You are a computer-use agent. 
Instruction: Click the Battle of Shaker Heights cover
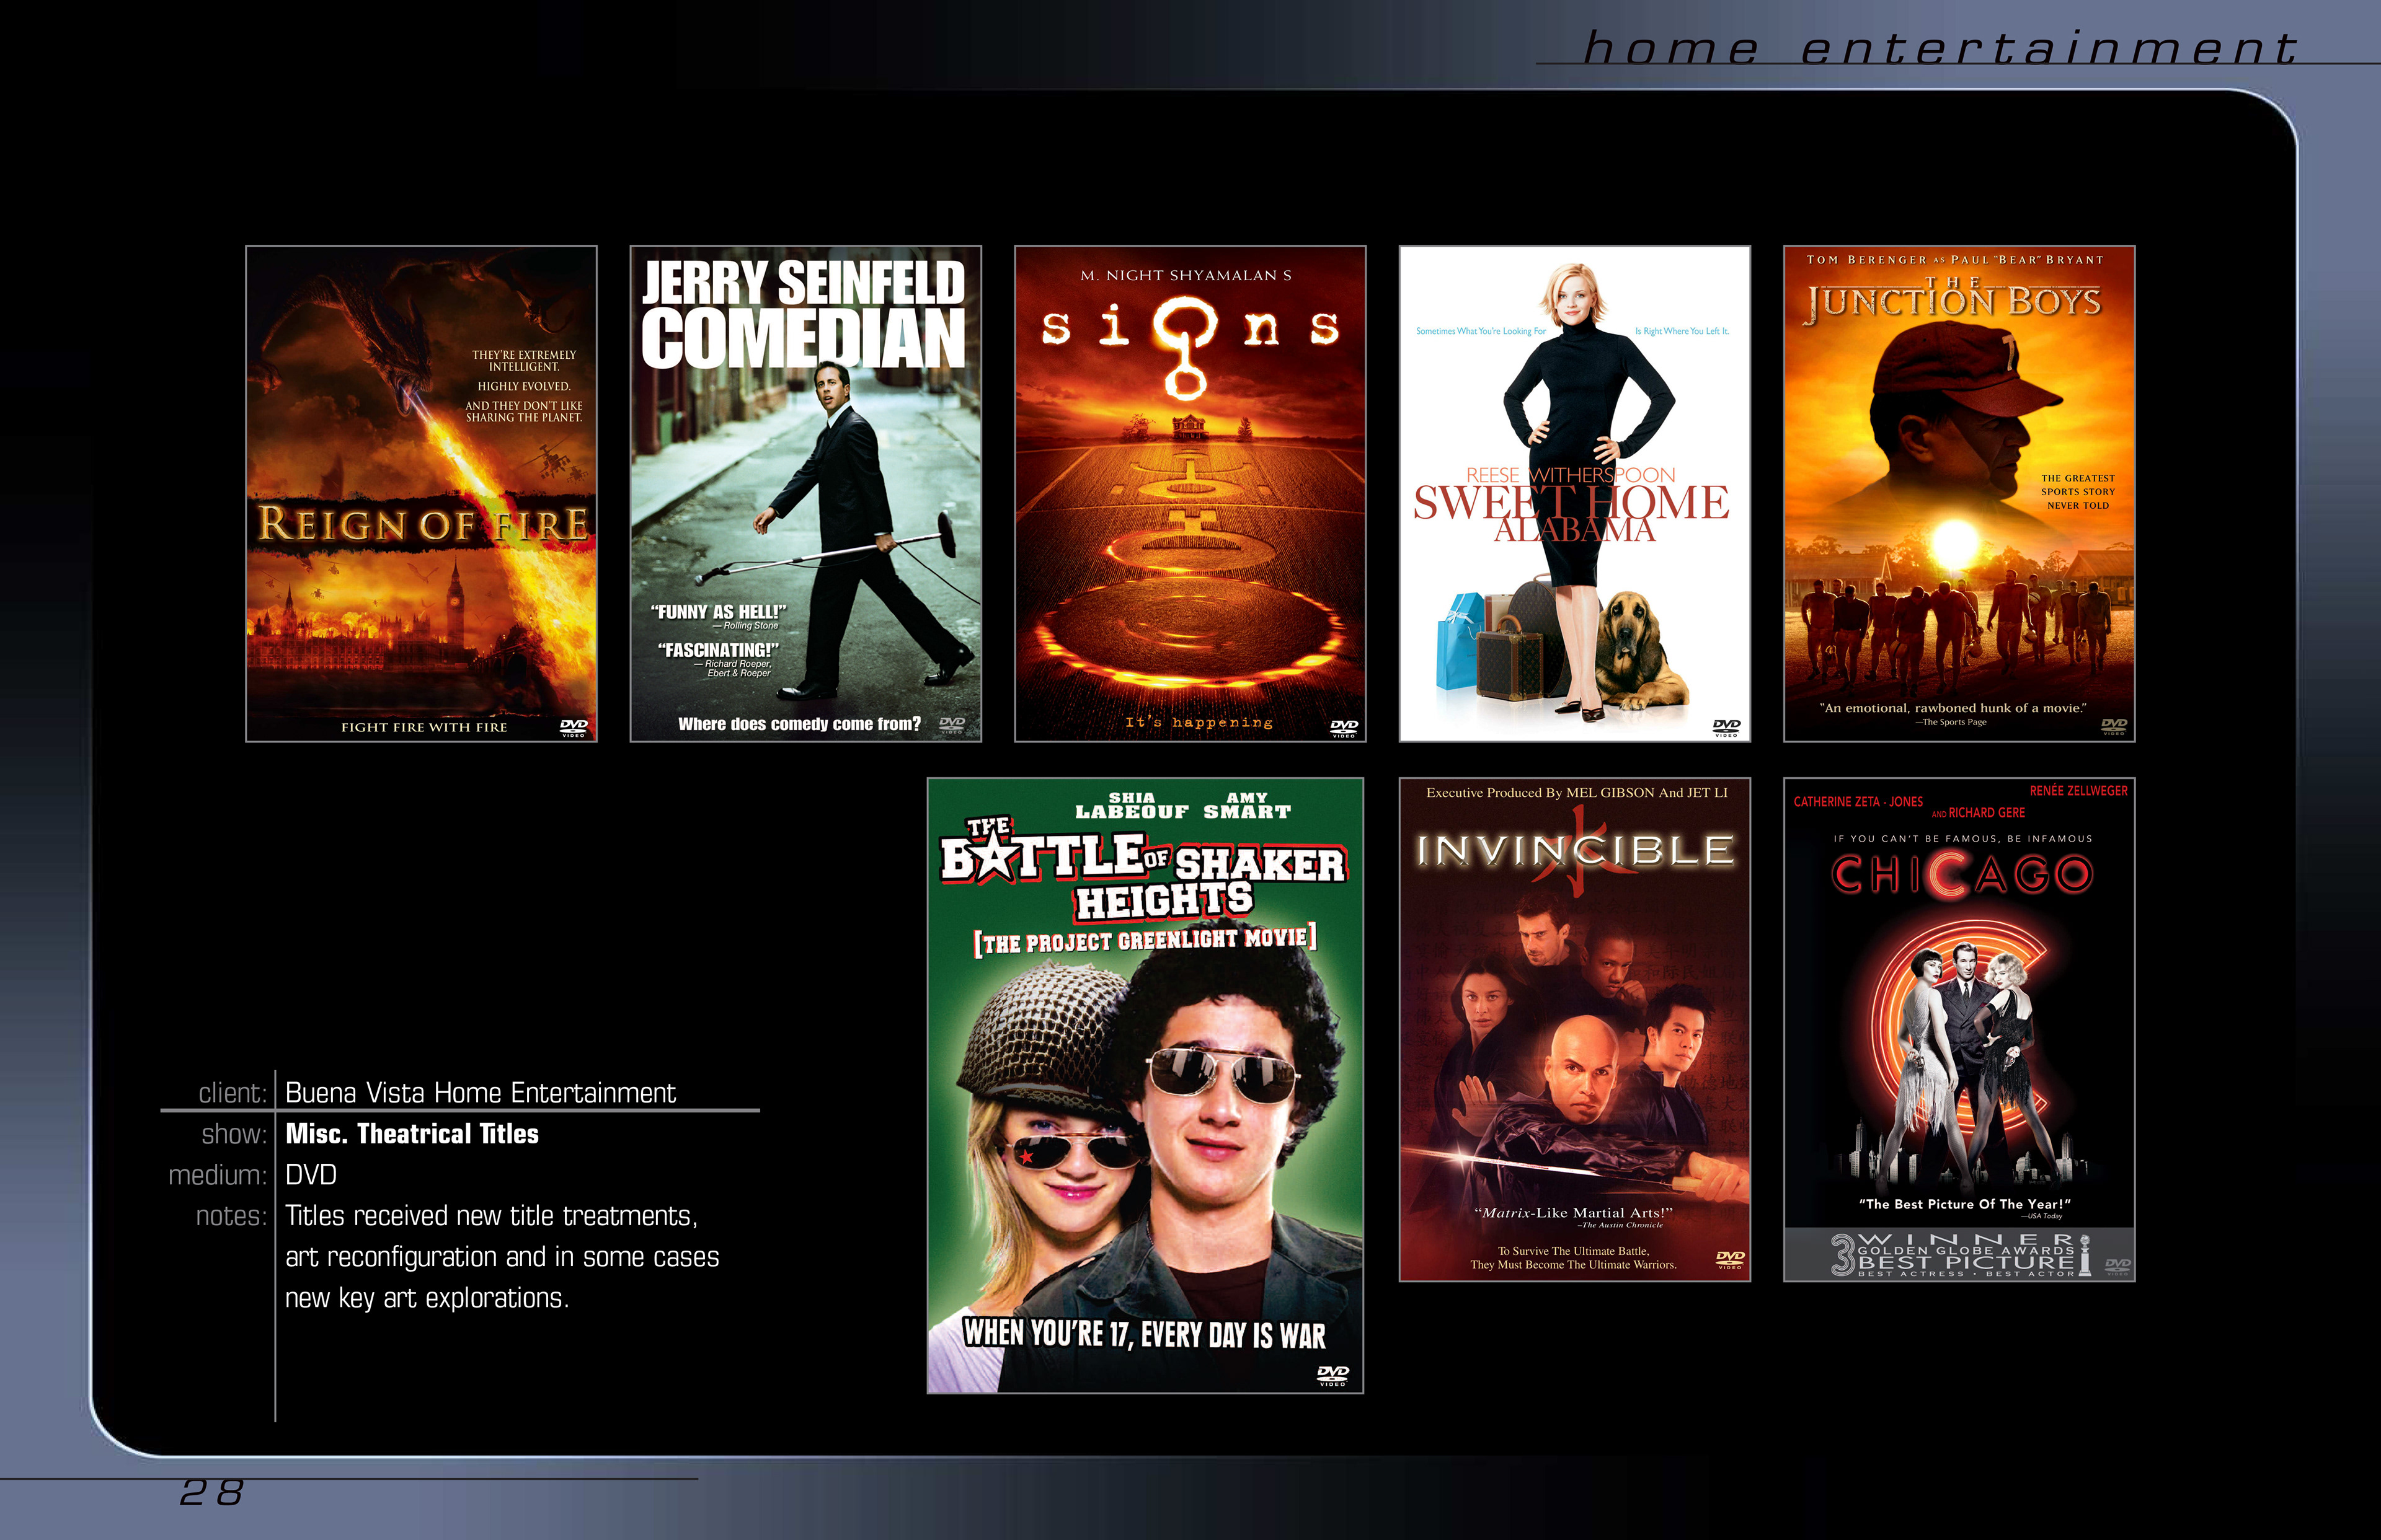pyautogui.click(x=1145, y=1085)
